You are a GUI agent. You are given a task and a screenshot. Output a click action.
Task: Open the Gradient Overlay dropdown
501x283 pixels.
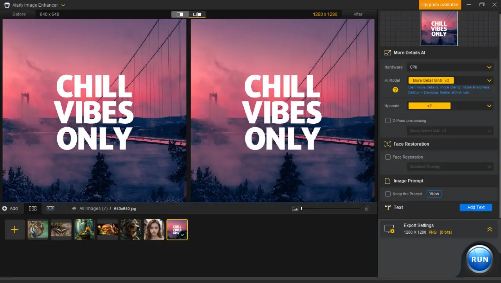click(x=450, y=167)
